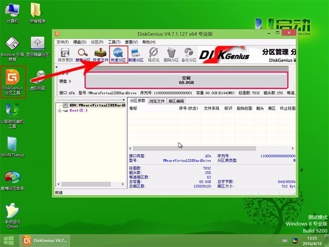This screenshot has width=329, height=247.
Task: Close the disk tree panel with its X
Action: point(123,100)
